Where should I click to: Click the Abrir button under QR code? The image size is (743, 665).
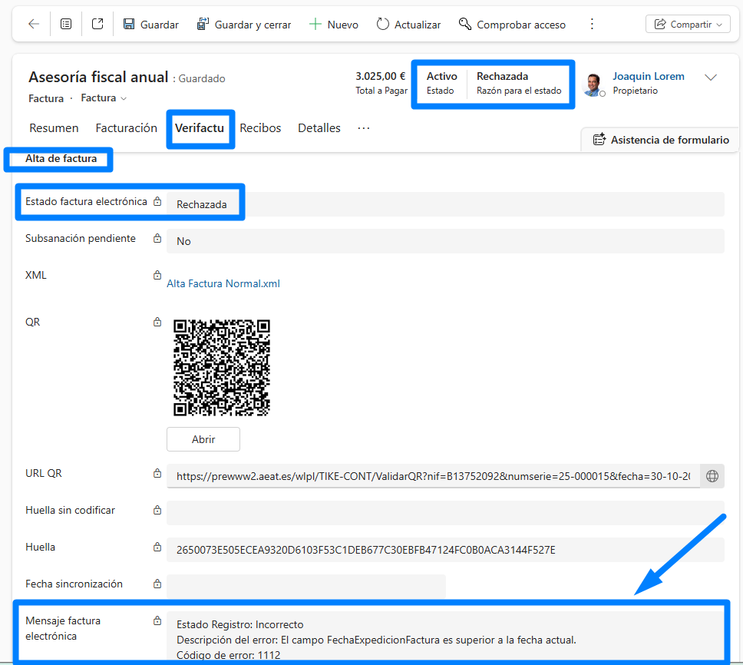[x=203, y=439]
